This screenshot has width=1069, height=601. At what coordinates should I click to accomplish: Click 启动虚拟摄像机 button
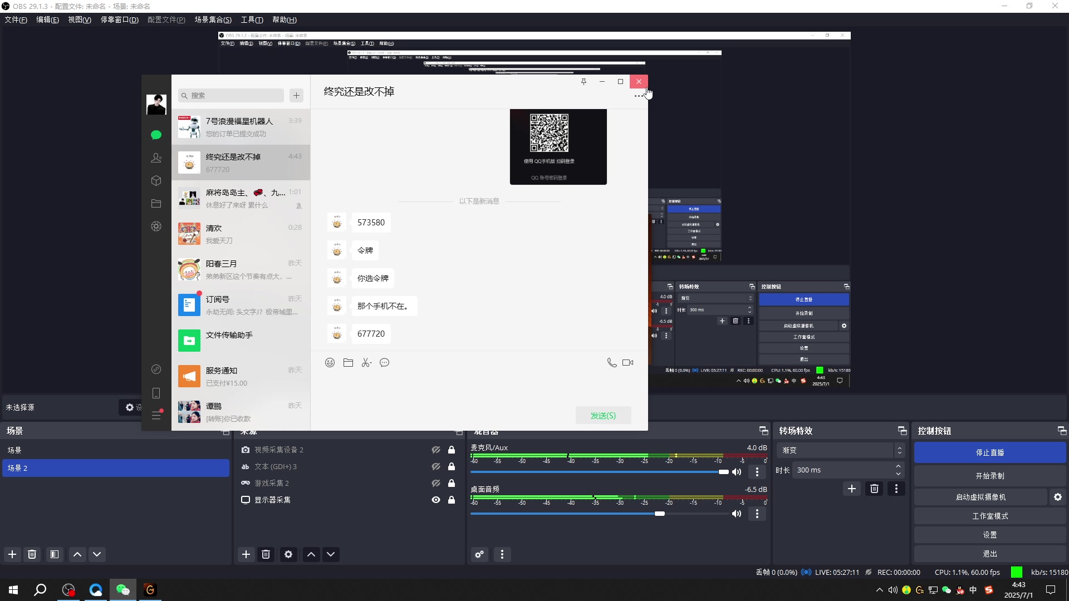(981, 497)
